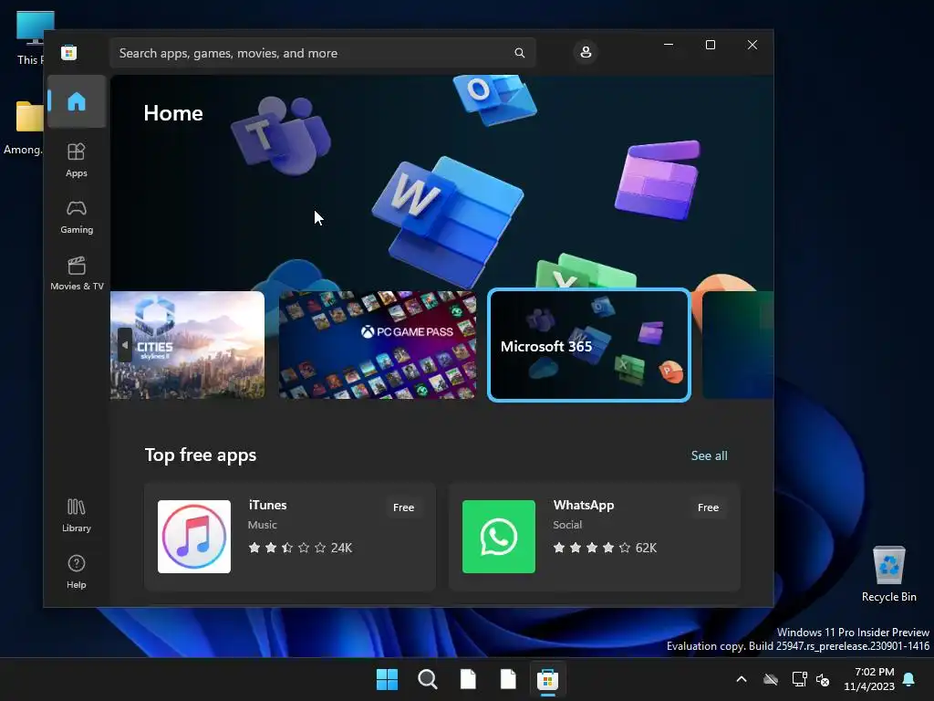This screenshot has width=934, height=701.
Task: Open second file icon in taskbar
Action: pos(507,679)
